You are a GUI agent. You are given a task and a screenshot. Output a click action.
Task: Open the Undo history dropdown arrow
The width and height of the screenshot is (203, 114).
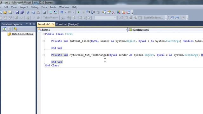click(66, 12)
